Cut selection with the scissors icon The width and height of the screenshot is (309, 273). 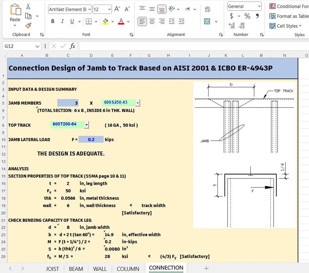click(28, 6)
